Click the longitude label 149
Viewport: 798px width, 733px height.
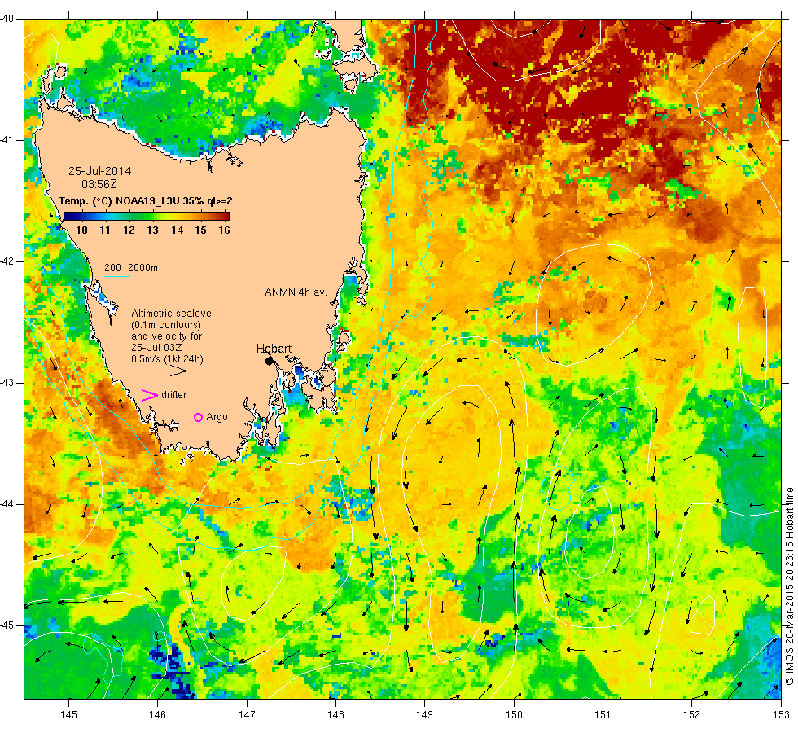(424, 715)
